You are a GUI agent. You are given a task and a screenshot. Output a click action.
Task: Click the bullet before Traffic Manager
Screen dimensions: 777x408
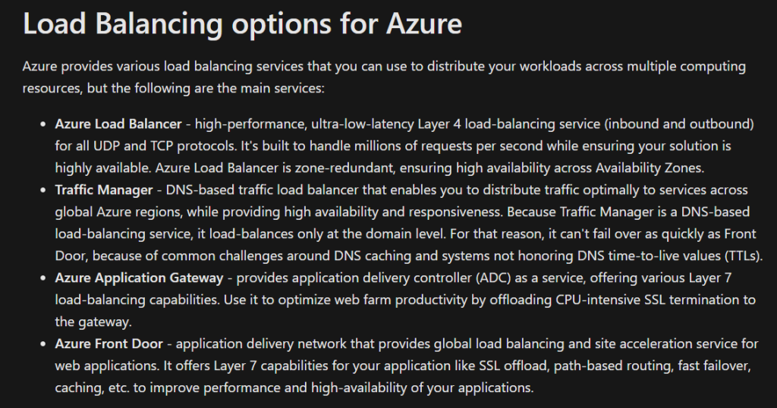pyautogui.click(x=43, y=190)
